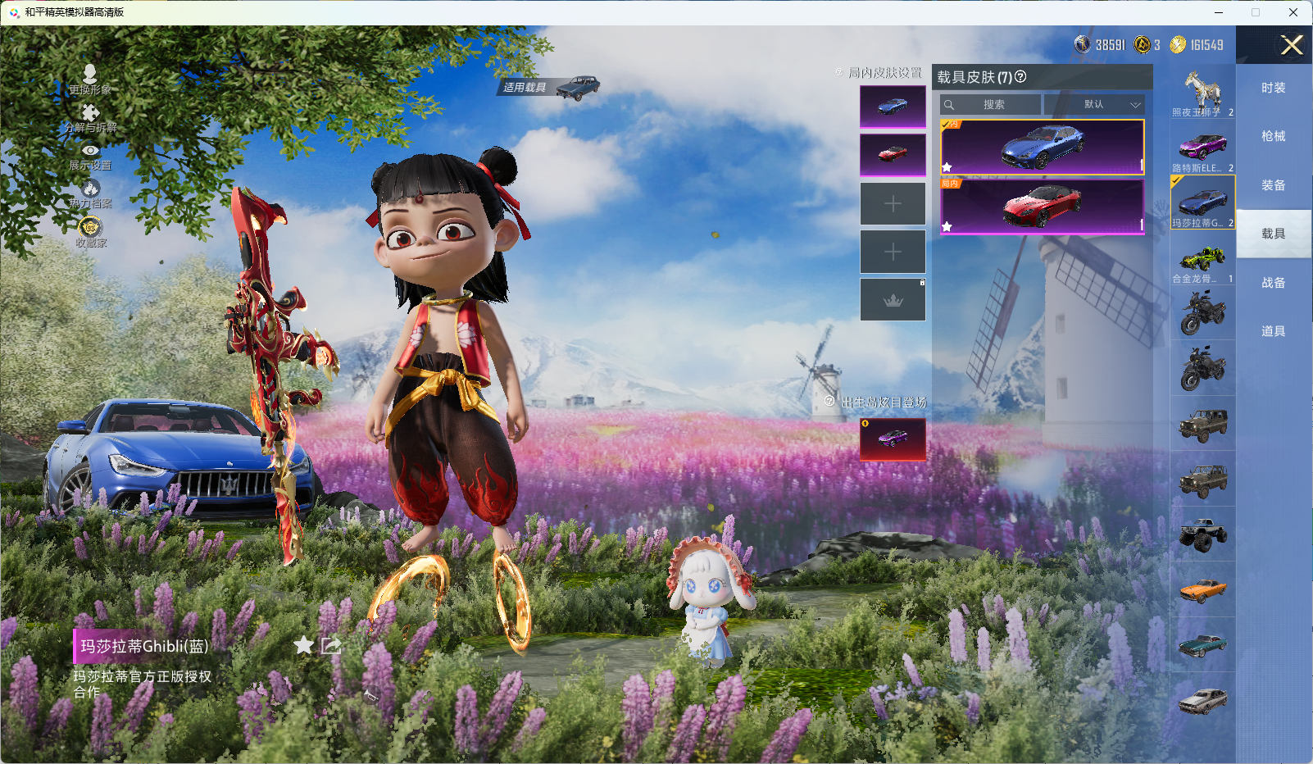Open the 热力档案 flame icon
Image resolution: width=1313 pixels, height=764 pixels.
90,194
